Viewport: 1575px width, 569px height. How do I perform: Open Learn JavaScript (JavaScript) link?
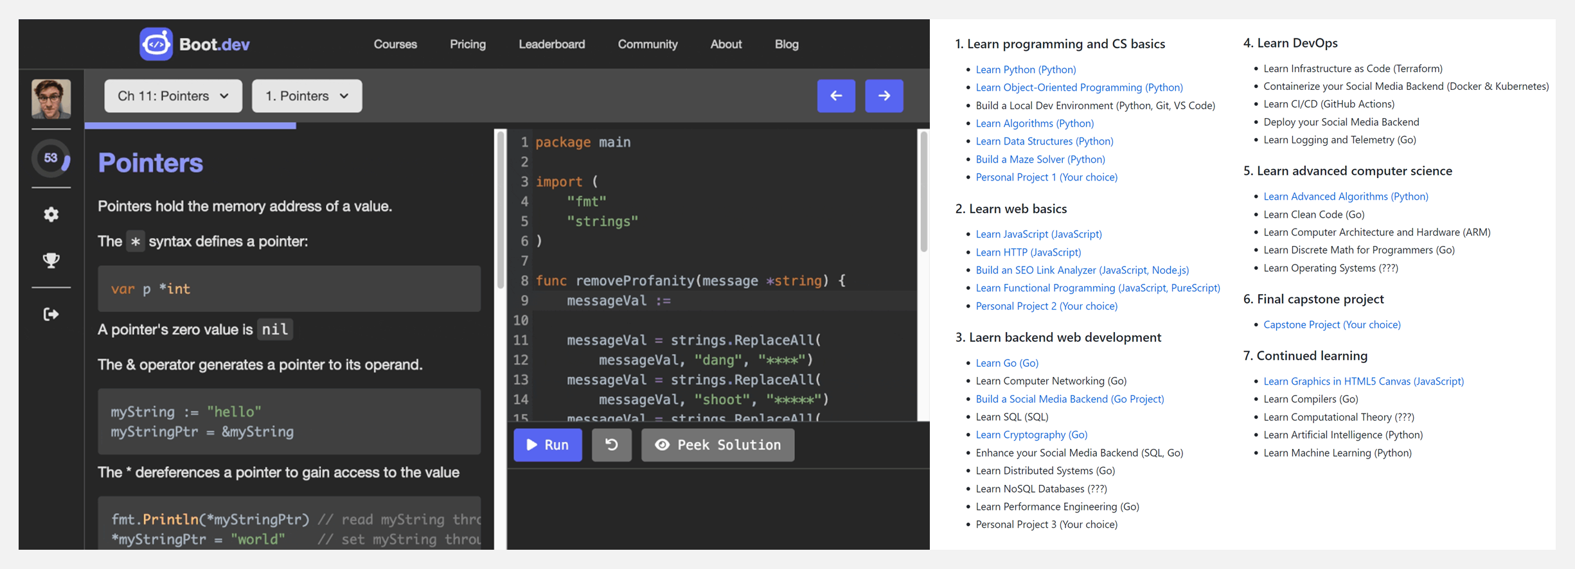click(x=1038, y=234)
